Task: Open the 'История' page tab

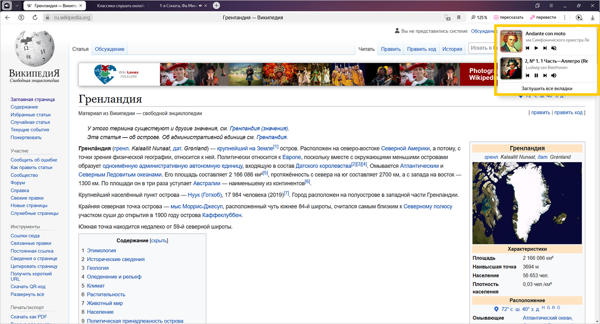Action: [x=452, y=49]
